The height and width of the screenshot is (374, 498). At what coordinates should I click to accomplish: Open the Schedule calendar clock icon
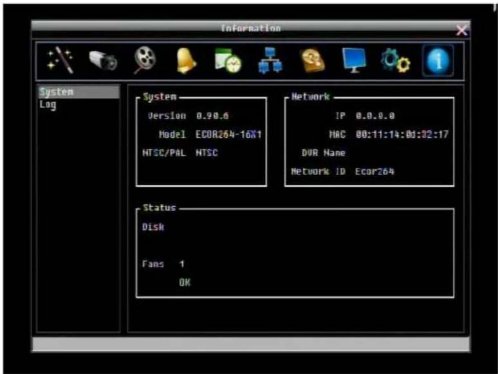pos(228,61)
